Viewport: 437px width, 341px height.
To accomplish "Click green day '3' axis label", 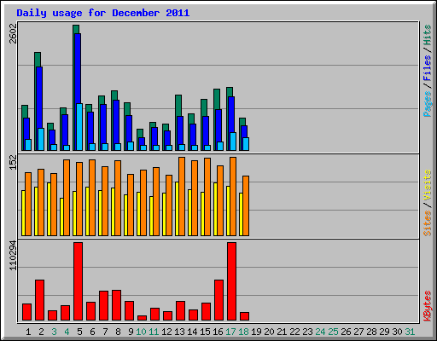I will point(54,332).
